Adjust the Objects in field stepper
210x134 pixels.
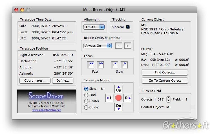click(x=168, y=99)
